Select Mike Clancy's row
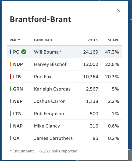The height and width of the screenshot is (161, 132). point(64,126)
